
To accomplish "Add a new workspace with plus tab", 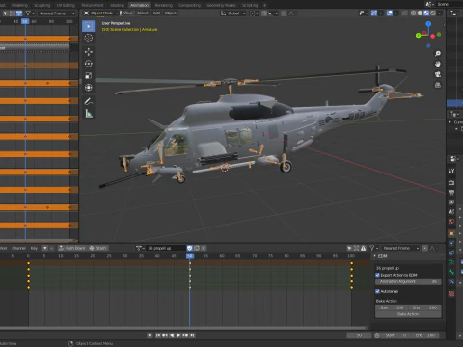I will (x=264, y=5).
